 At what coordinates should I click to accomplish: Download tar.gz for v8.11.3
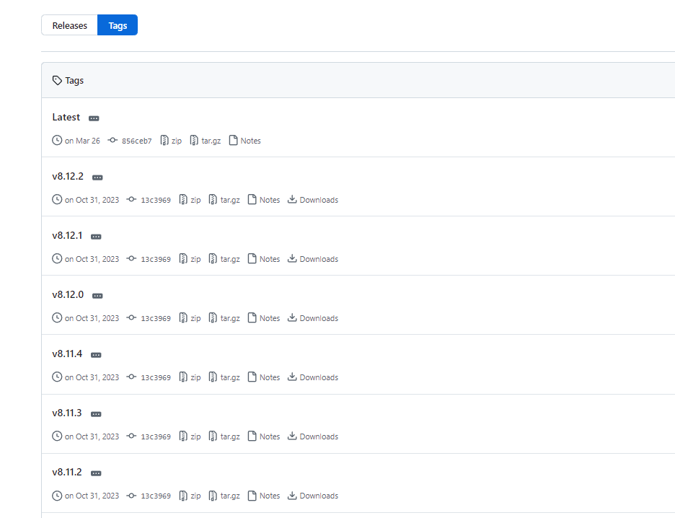click(230, 436)
